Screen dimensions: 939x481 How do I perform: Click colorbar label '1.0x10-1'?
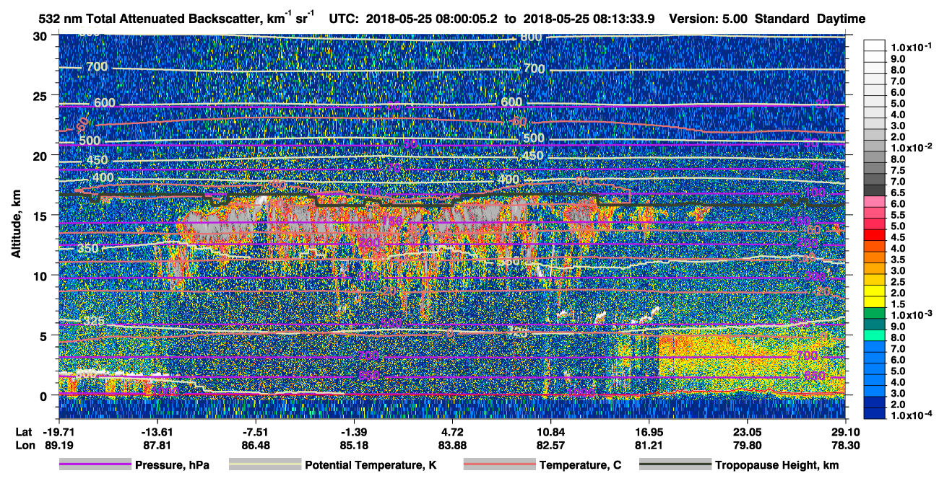point(912,48)
